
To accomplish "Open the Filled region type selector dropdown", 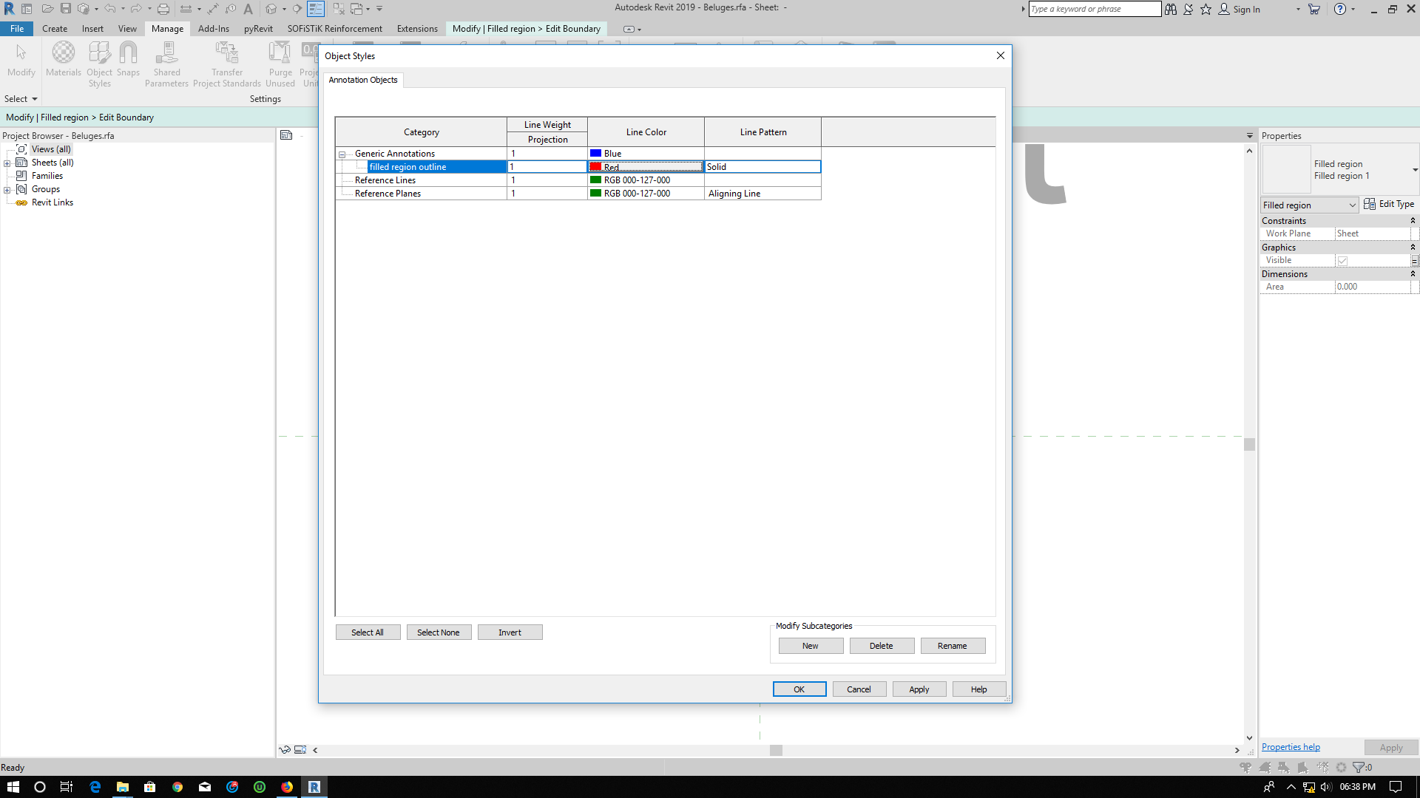I will tap(1353, 205).
